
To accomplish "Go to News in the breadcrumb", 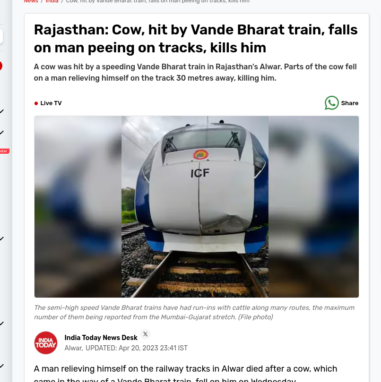I will click(31, 1).
